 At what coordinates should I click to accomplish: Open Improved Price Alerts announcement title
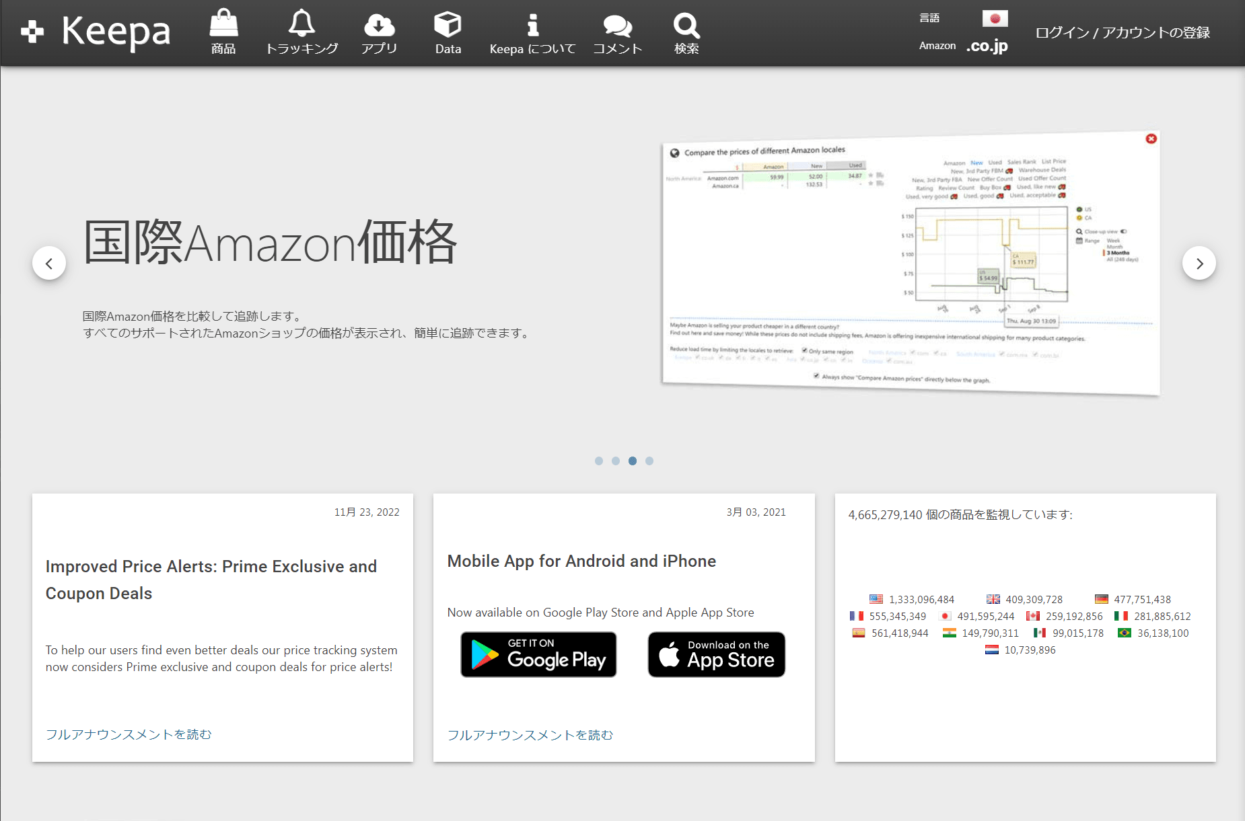[x=211, y=580]
